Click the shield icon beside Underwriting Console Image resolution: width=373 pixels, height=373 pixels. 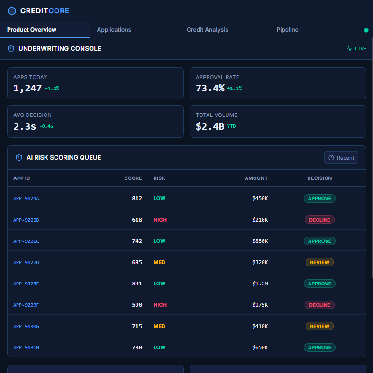tap(11, 49)
